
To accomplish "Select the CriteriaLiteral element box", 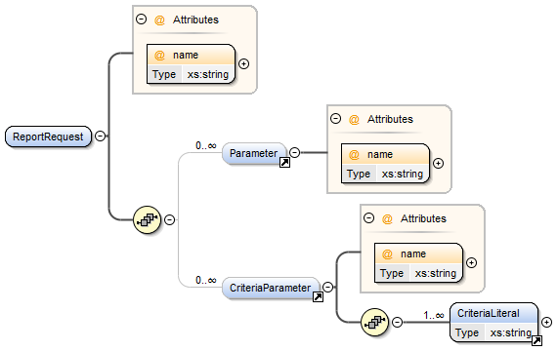I will 493,323.
